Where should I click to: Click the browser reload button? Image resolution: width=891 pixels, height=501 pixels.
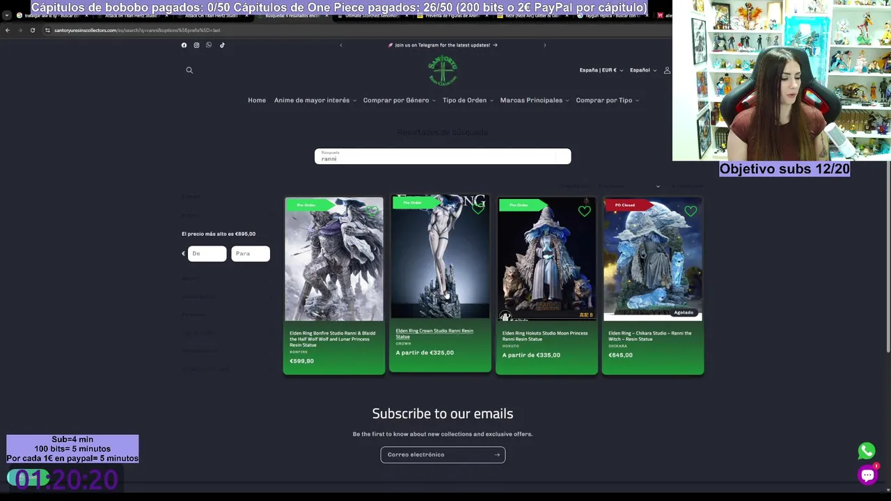click(32, 31)
